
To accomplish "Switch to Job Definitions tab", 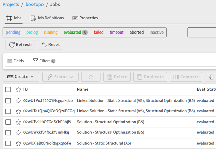I will click(x=47, y=18).
